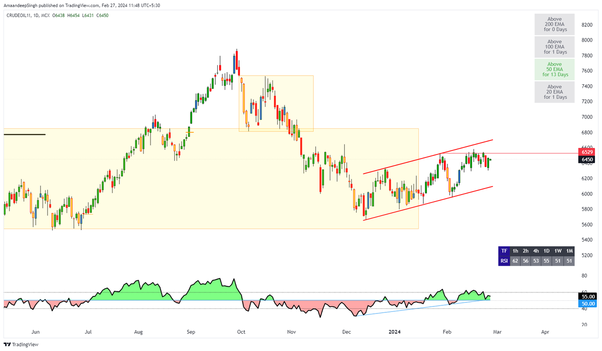Click the 80 level on RSI axis
This screenshot has height=351, width=602.
pyautogui.click(x=584, y=276)
